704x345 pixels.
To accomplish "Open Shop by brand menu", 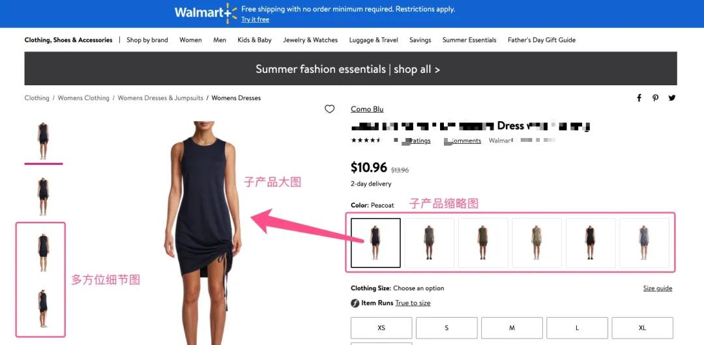I will click(x=147, y=40).
